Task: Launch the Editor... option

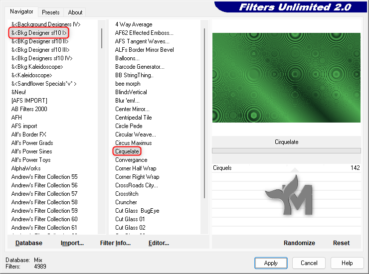Action: point(159,243)
